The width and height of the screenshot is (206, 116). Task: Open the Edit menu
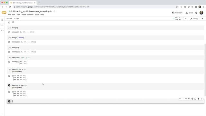14,15
